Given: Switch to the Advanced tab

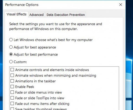Looking at the screenshot, I should coord(36,15).
